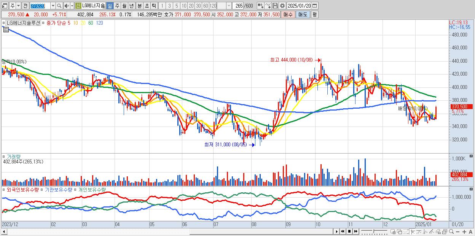The image size is (475, 236).
Task: Click the fast-forward replay button
Action: point(355,231)
